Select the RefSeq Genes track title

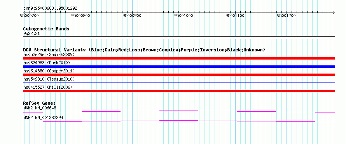pos(40,104)
